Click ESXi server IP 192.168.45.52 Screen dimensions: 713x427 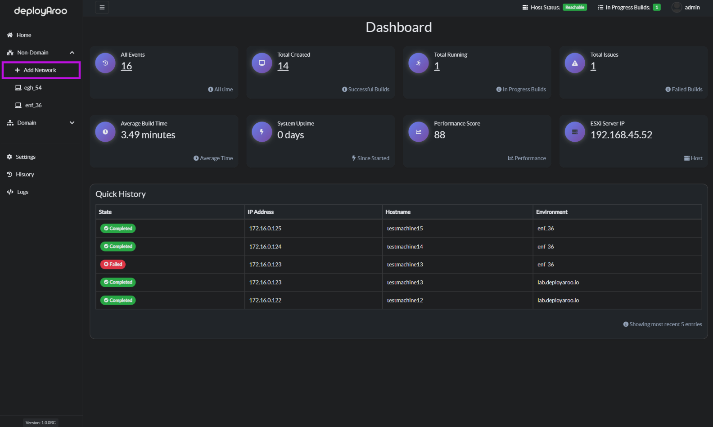tap(621, 135)
